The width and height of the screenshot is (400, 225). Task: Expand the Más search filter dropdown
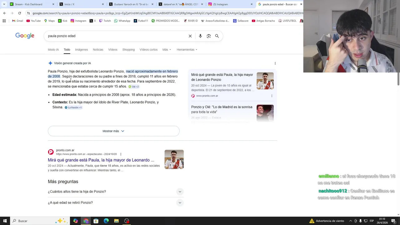coord(167,50)
